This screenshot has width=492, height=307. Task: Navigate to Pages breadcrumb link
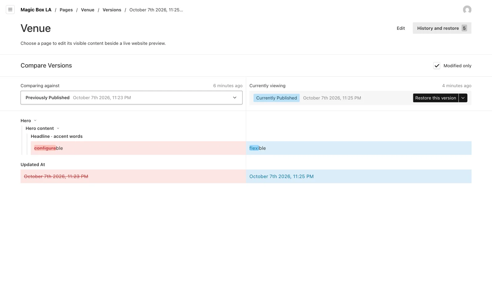point(66,10)
